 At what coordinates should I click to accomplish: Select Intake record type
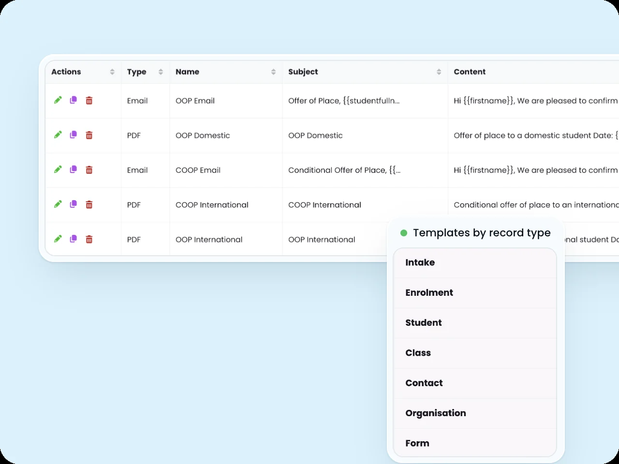pyautogui.click(x=475, y=263)
